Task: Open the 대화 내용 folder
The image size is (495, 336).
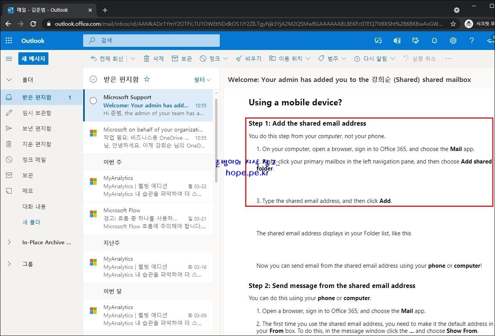Action: pos(41,206)
